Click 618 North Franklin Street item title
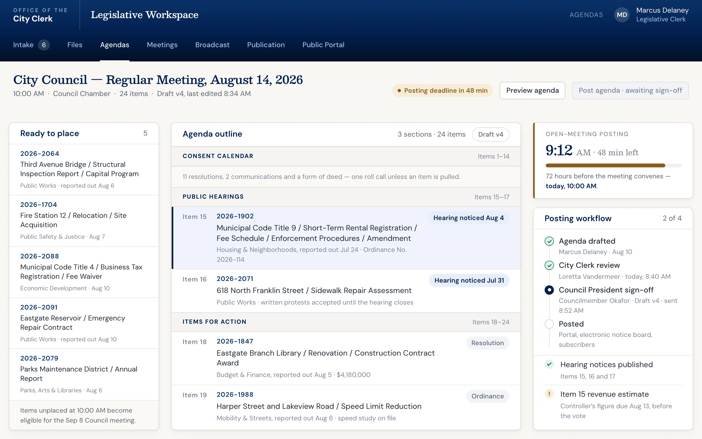This screenshot has width=702, height=439. pos(314,291)
